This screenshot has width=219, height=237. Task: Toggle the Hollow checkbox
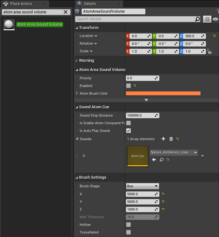(x=128, y=225)
